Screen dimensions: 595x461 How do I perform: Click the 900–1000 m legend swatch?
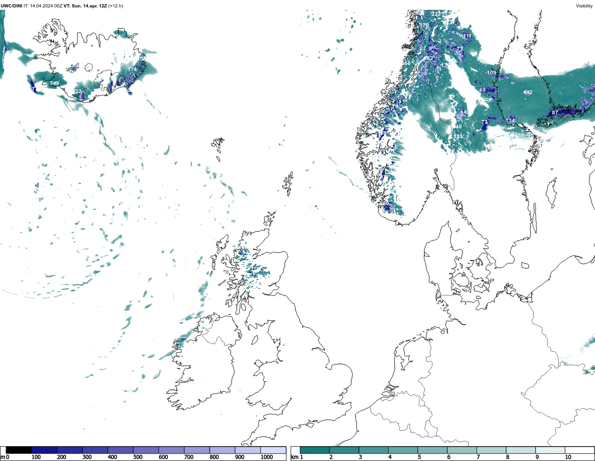pos(248,450)
